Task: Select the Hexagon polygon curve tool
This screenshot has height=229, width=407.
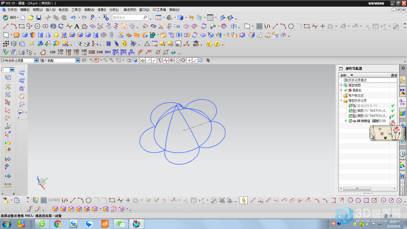Action: [x=37, y=26]
